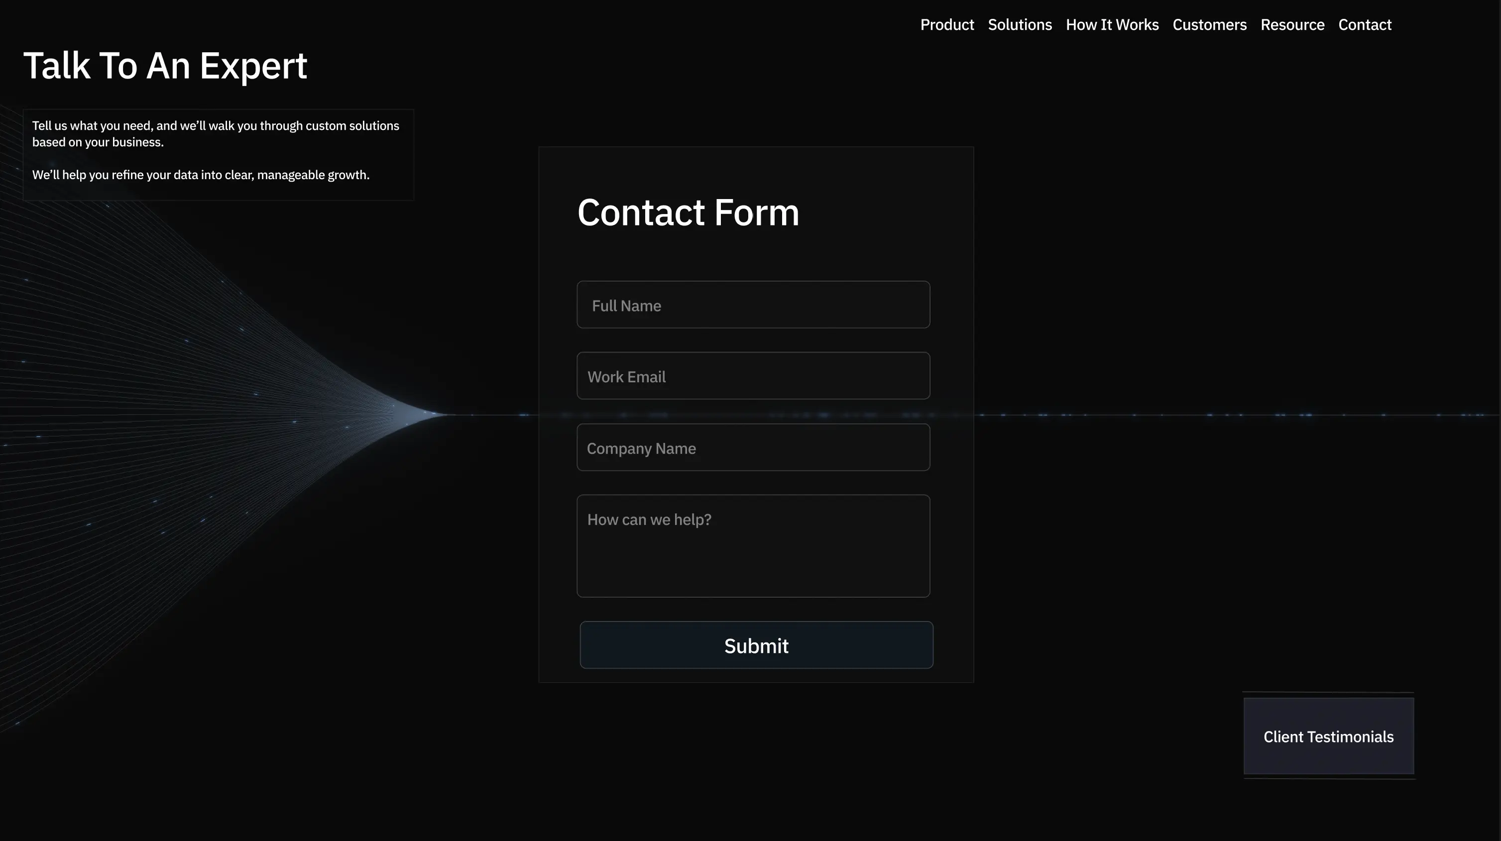Open the Client Testimonials panel
This screenshot has width=1501, height=841.
pyautogui.click(x=1329, y=736)
